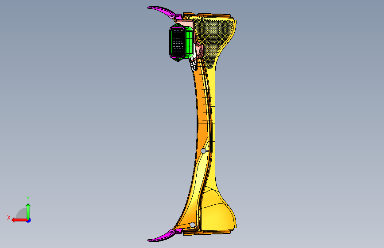Select the small white tag below the connector
Screen dimensions: 384x248
194,67
